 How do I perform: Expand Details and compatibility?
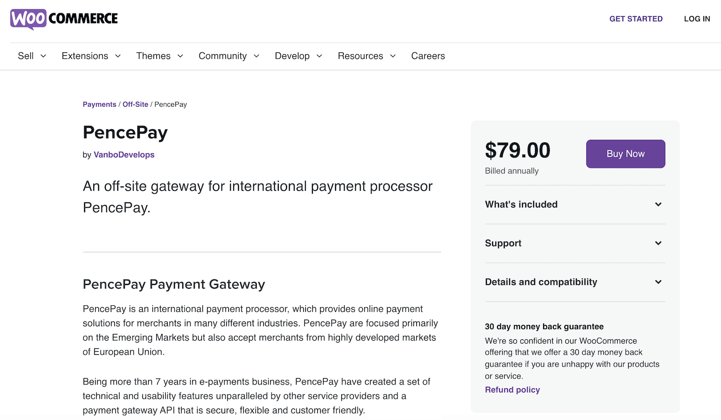click(x=575, y=282)
